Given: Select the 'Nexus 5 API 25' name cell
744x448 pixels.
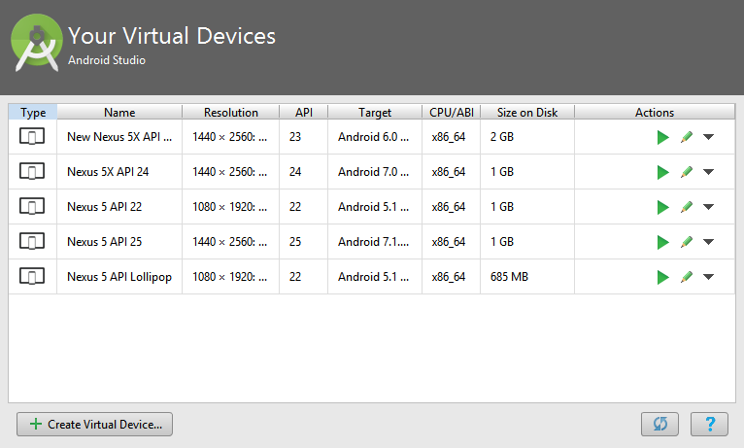Looking at the screenshot, I should 119,242.
